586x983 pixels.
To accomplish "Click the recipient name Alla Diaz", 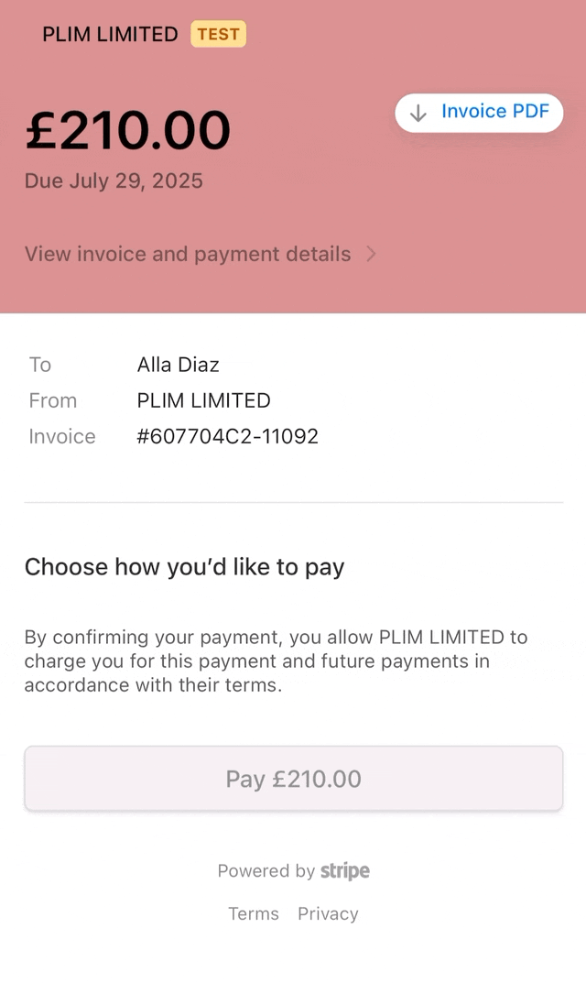I will pos(178,365).
